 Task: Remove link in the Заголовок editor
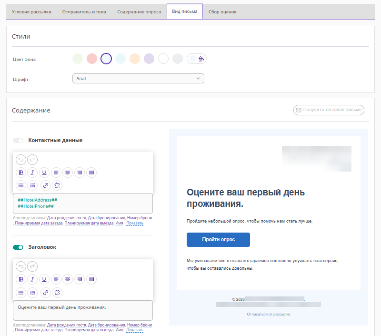(x=57, y=293)
